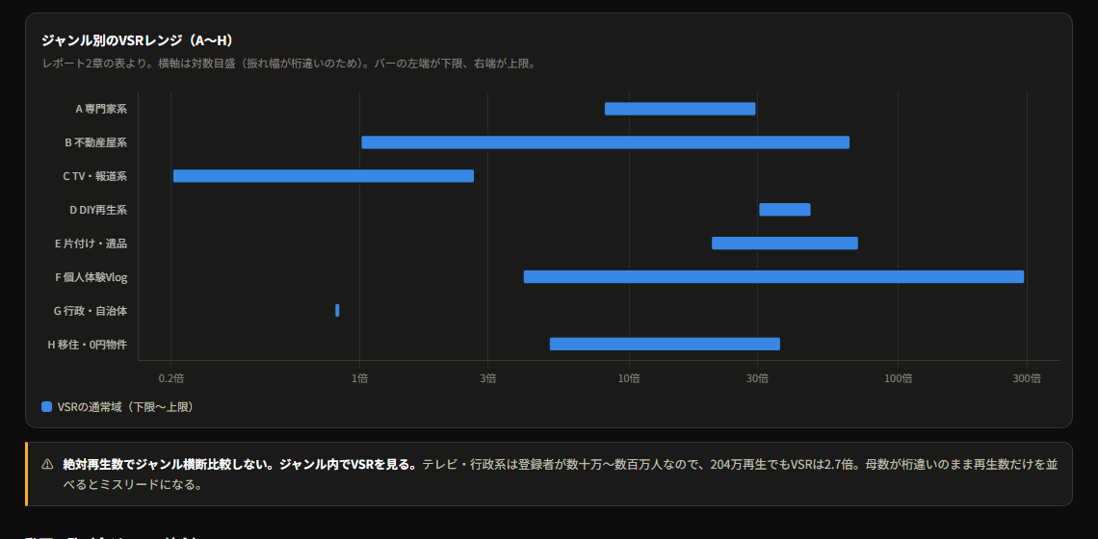This screenshot has height=539, width=1098.
Task: Select the B 不動産屋系 range bar
Action: pyautogui.click(x=605, y=142)
